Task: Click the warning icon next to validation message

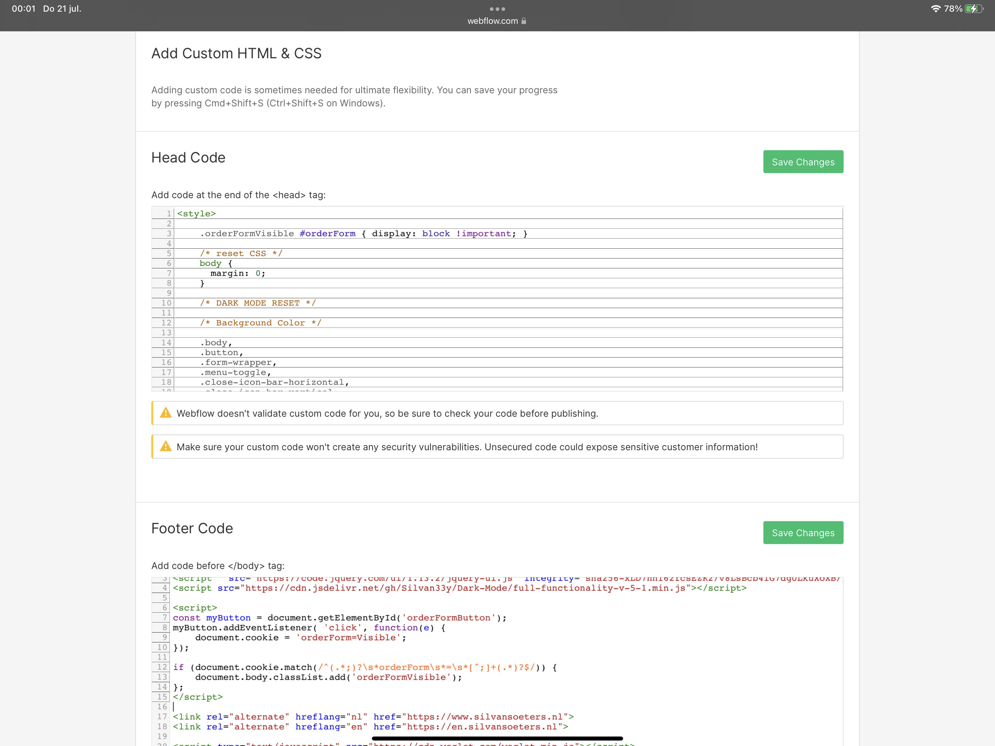Action: [x=167, y=413]
